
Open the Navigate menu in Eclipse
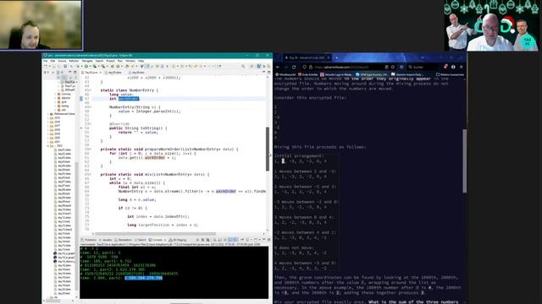tap(87, 61)
